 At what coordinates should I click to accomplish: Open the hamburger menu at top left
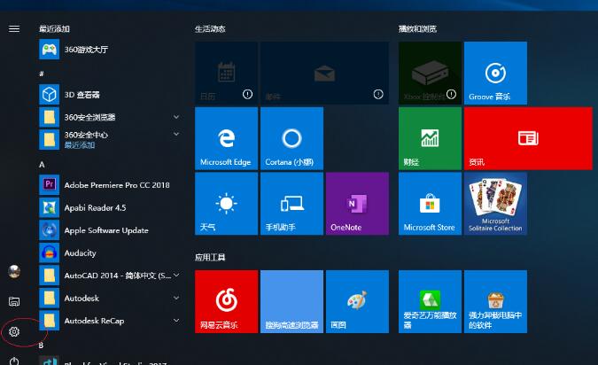tap(14, 29)
